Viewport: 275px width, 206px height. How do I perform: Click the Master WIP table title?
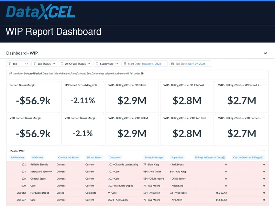[17, 151]
